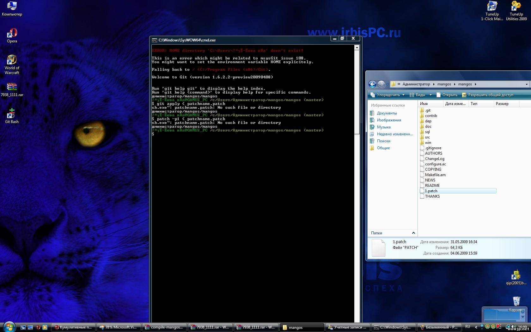Sort by the Имя column header
The height and width of the screenshot is (332, 531).
click(430, 104)
